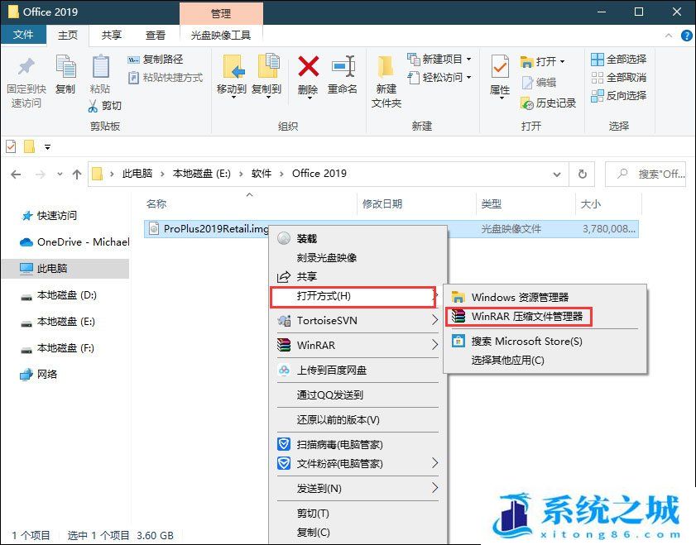Switch to the Home (主页) tab
The image size is (696, 545).
[68, 35]
